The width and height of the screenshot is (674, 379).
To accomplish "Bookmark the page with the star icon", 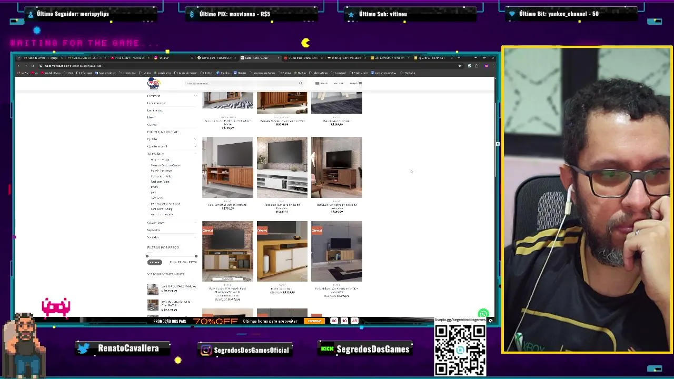I will pos(460,66).
